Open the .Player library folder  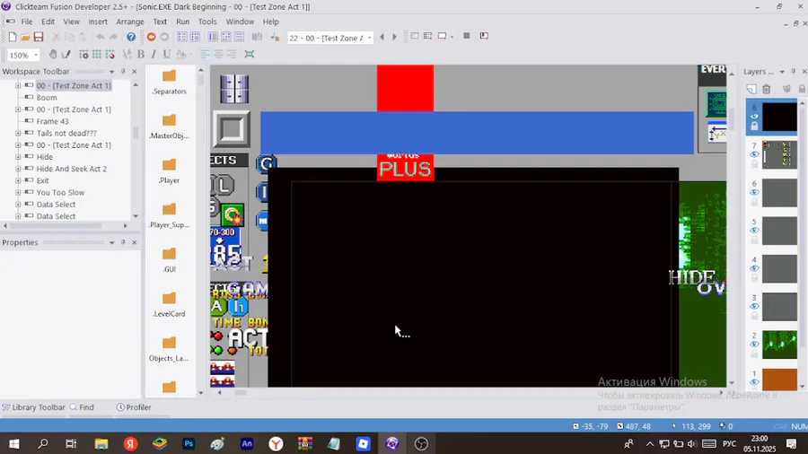tap(169, 170)
